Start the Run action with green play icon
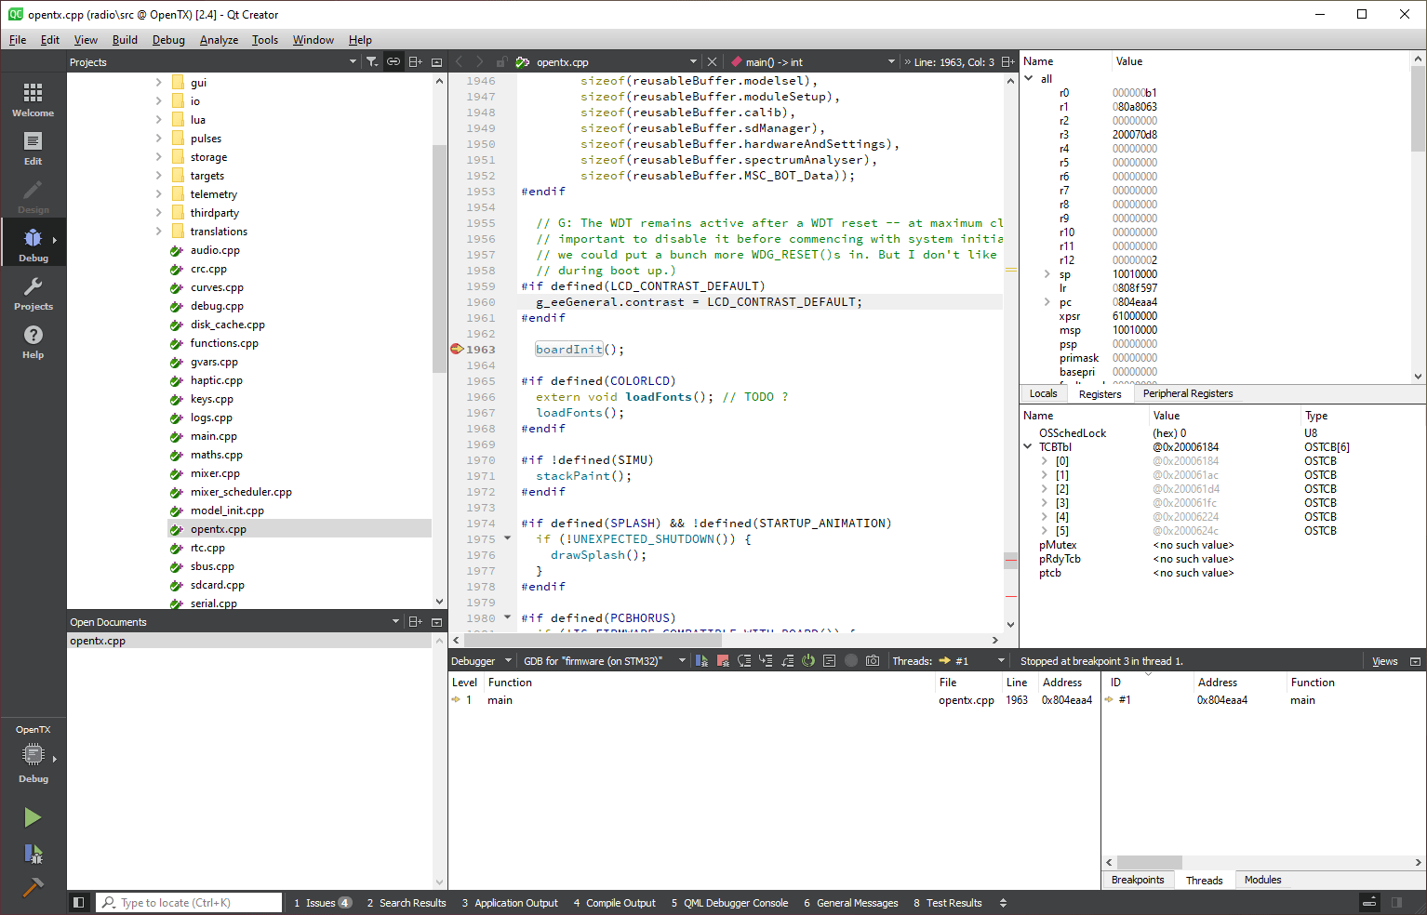The width and height of the screenshot is (1427, 915). coord(33,817)
